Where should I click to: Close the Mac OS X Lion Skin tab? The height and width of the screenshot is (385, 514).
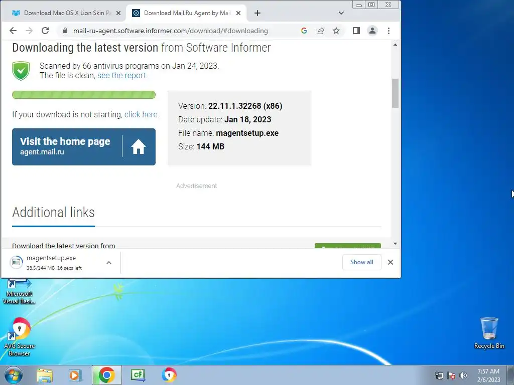[118, 13]
